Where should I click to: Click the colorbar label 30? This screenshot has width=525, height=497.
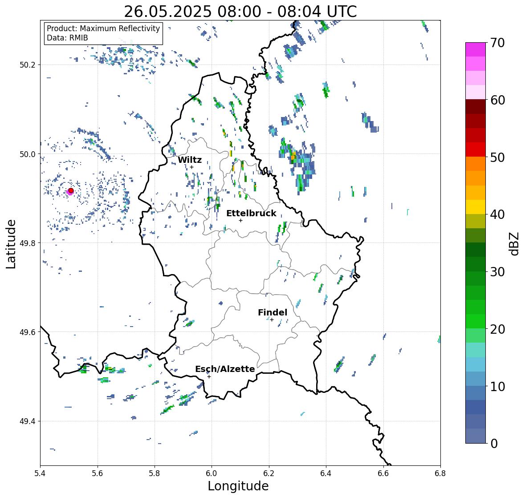(x=497, y=272)
